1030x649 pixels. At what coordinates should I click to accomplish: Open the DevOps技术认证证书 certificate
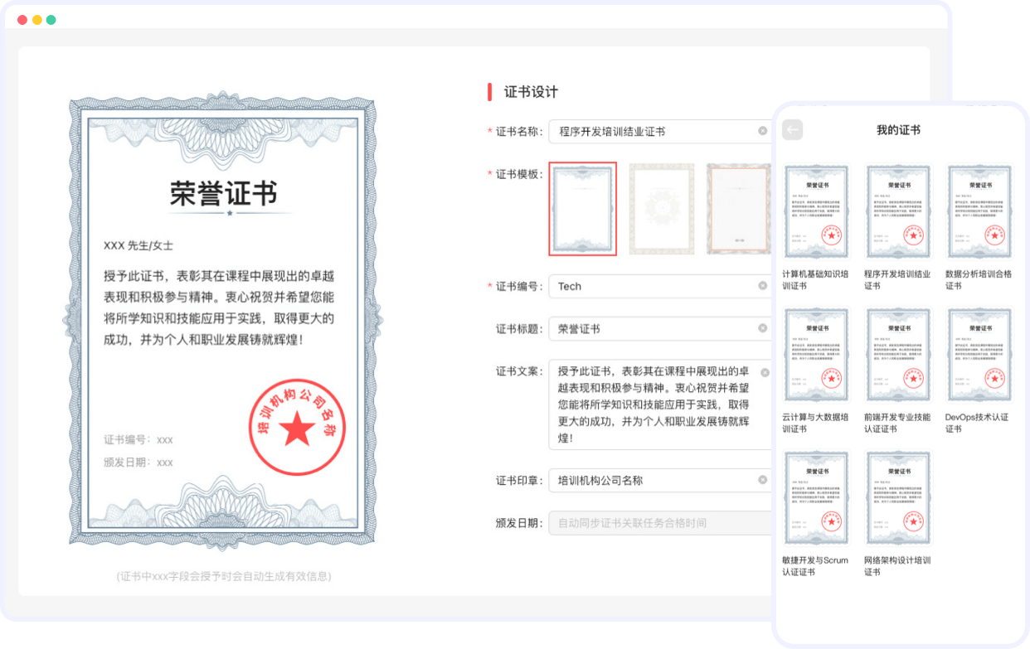[x=979, y=356]
